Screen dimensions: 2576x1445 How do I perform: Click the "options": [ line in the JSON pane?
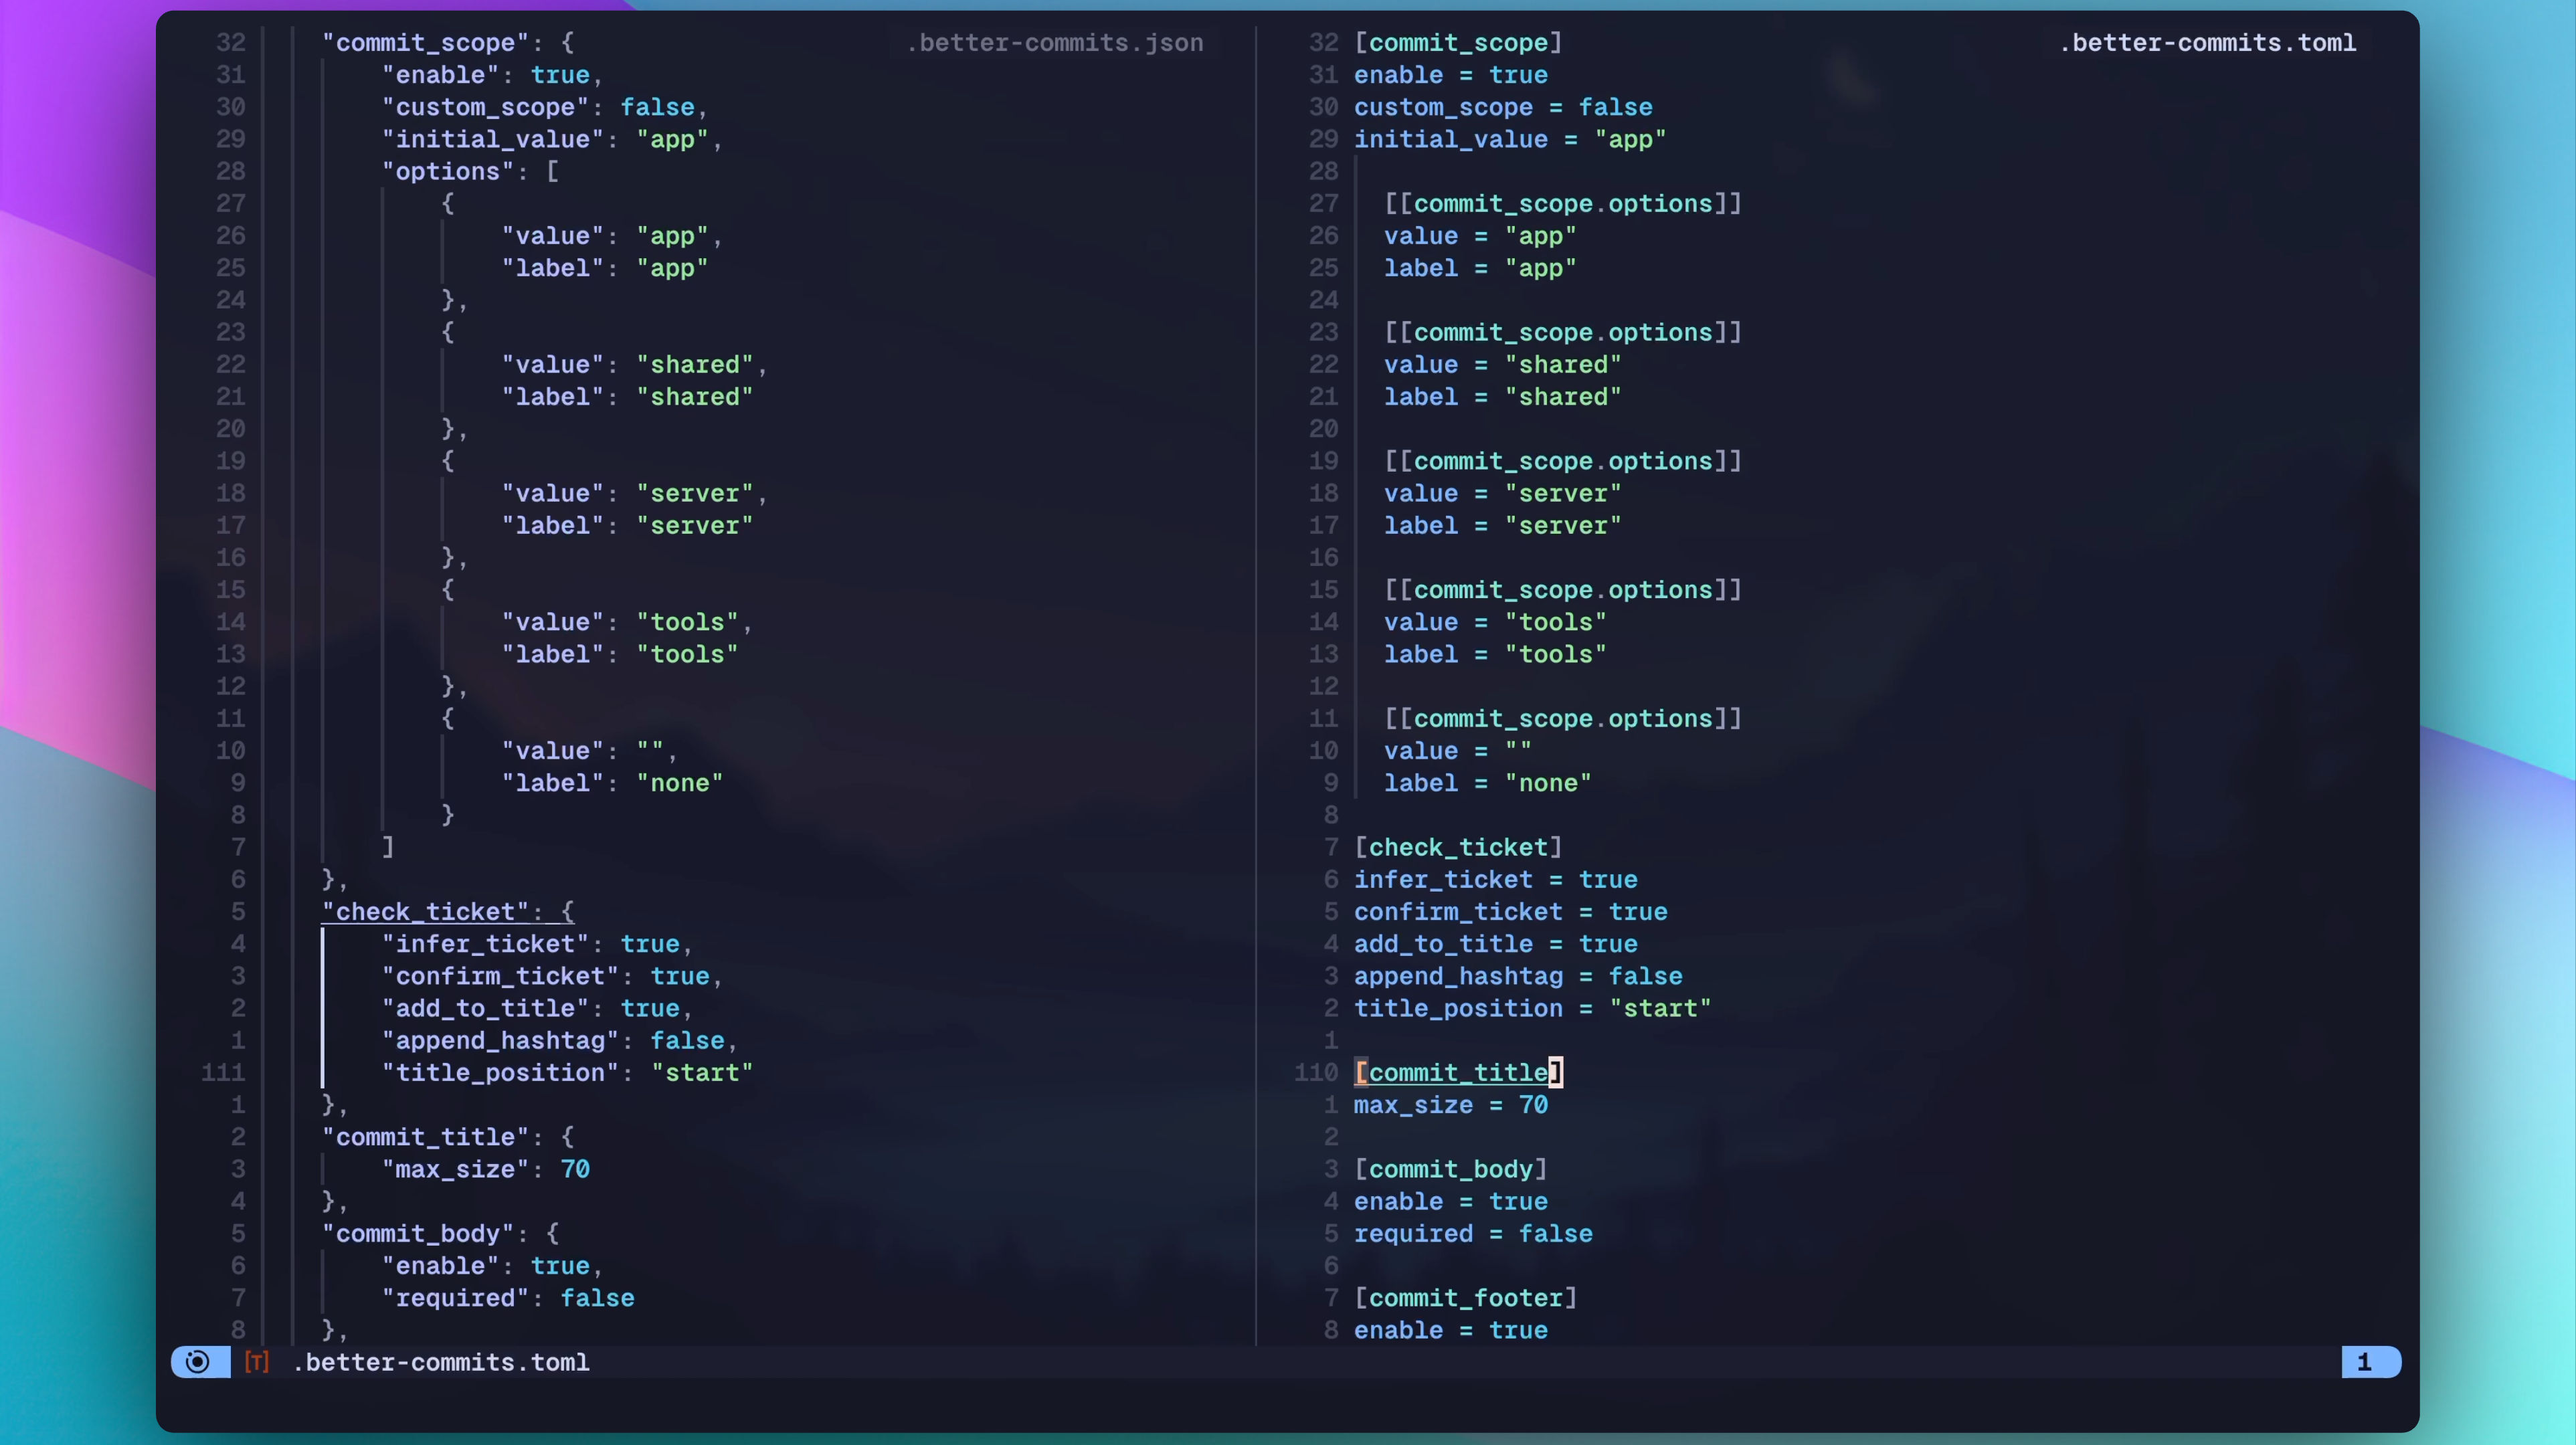(470, 171)
